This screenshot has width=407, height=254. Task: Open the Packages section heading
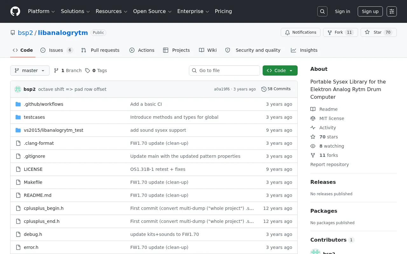click(x=324, y=211)
